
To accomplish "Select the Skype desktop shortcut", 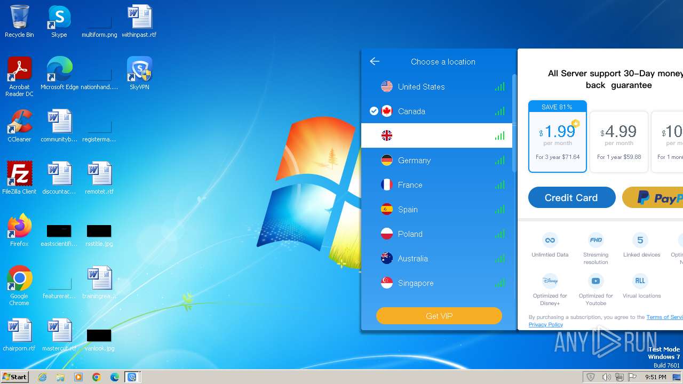I will pos(59,22).
